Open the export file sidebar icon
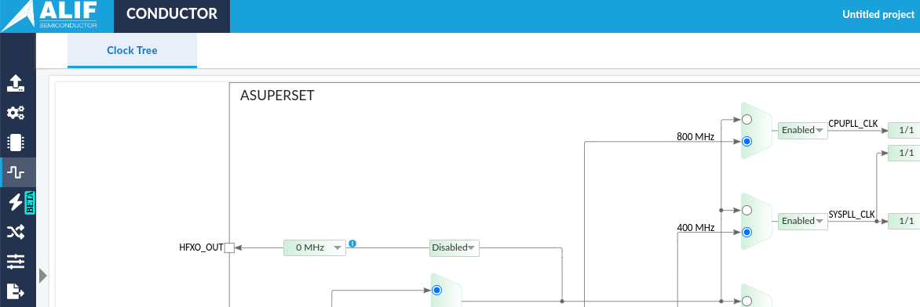This screenshot has height=307, width=920. (x=16, y=291)
